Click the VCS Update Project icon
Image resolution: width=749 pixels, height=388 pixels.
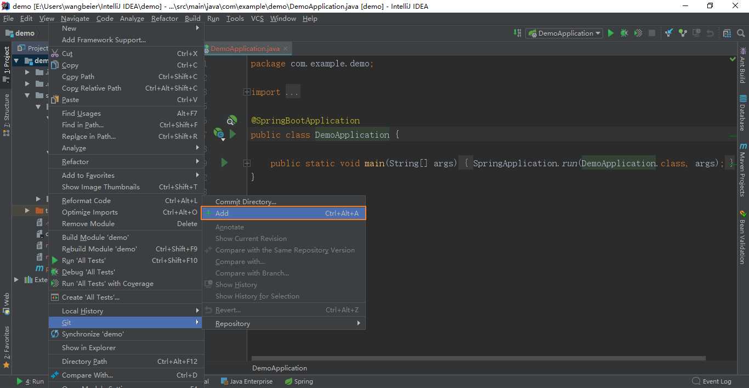[x=669, y=33]
